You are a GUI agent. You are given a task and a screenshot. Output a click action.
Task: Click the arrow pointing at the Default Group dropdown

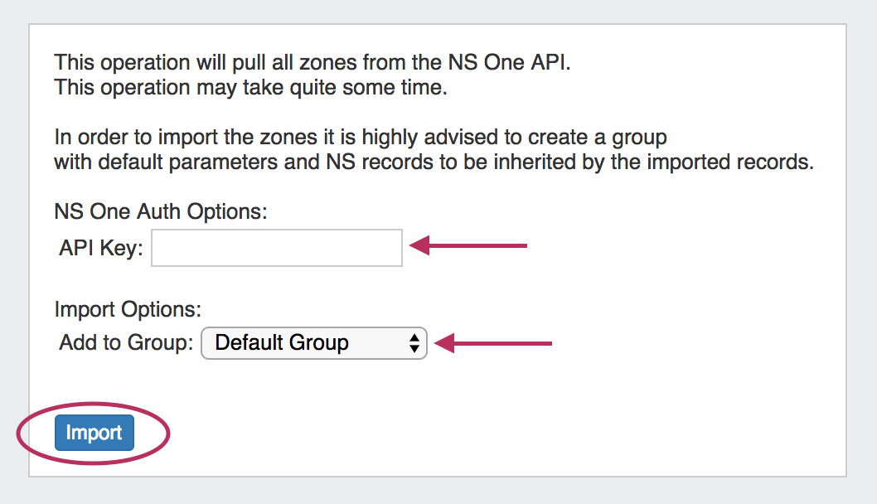point(493,342)
